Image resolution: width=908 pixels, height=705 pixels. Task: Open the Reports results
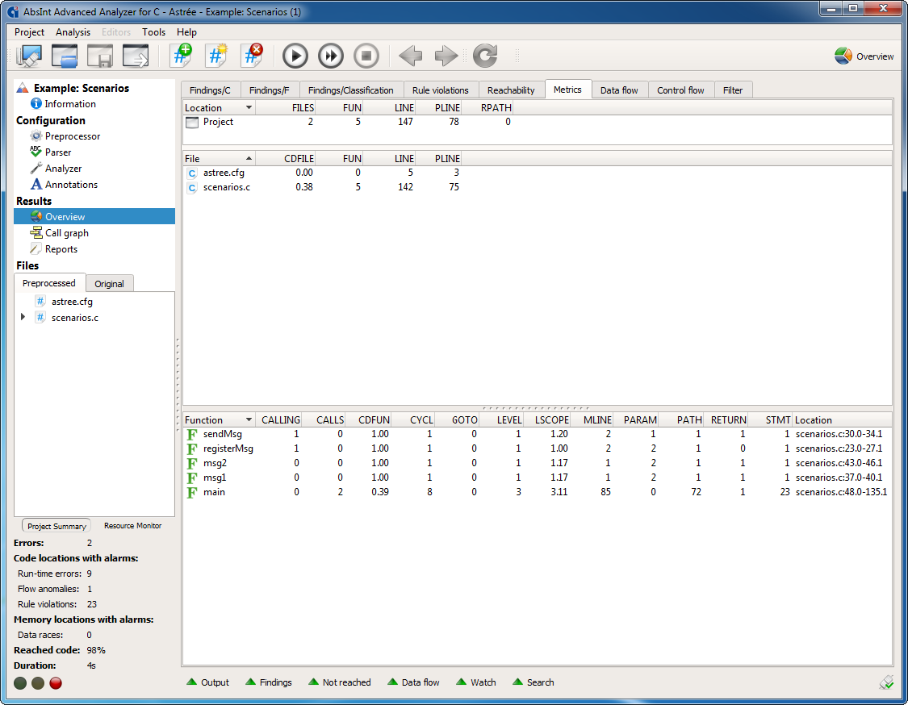pyautogui.click(x=53, y=249)
